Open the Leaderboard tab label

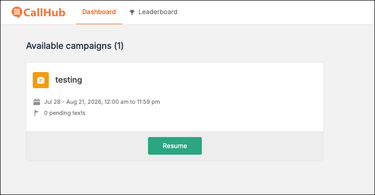(x=158, y=12)
